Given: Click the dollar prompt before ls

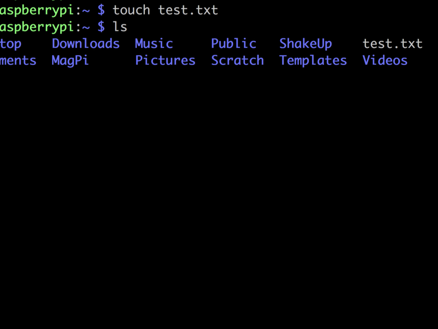Looking at the screenshot, I should pyautogui.click(x=101, y=27).
